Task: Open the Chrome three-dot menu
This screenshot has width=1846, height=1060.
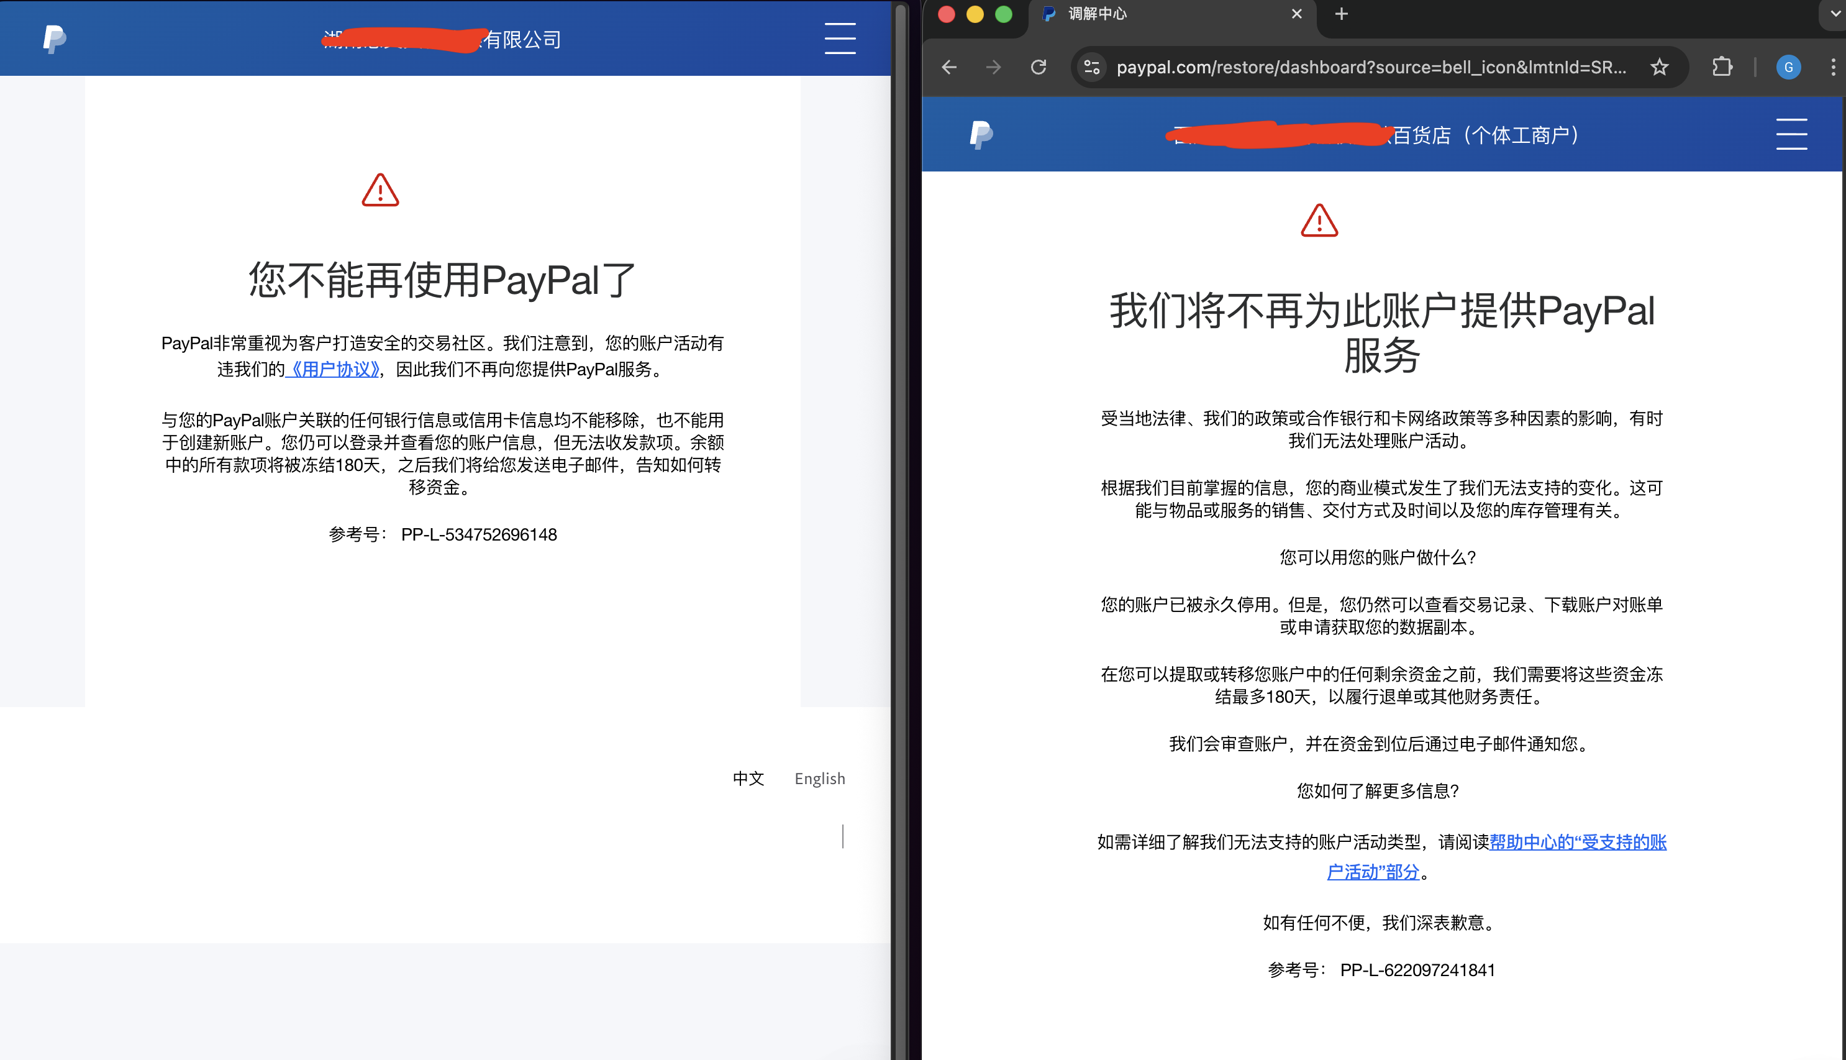Action: coord(1833,67)
